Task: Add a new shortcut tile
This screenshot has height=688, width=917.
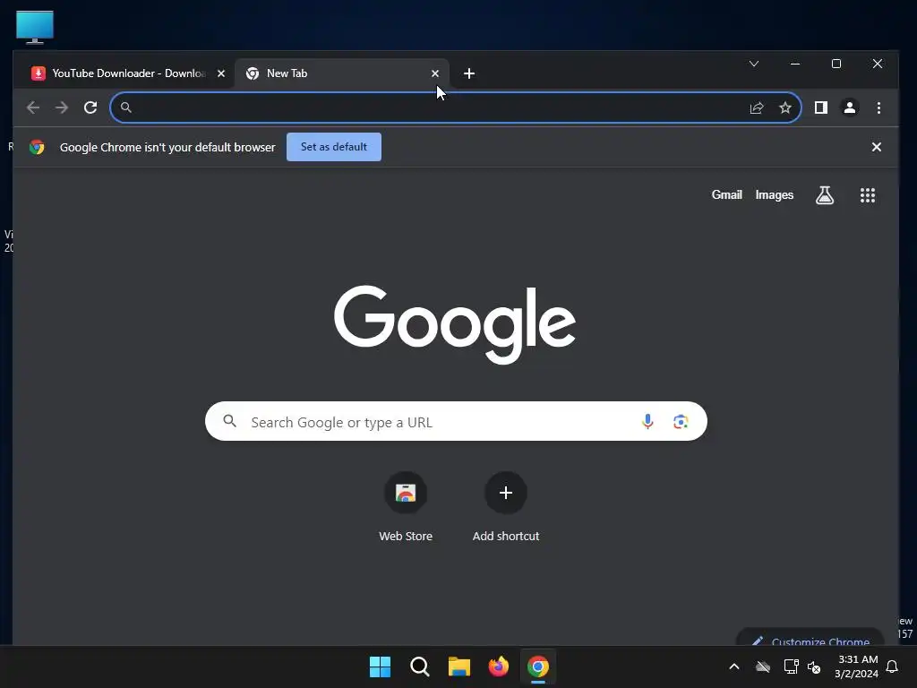Action: [x=506, y=507]
